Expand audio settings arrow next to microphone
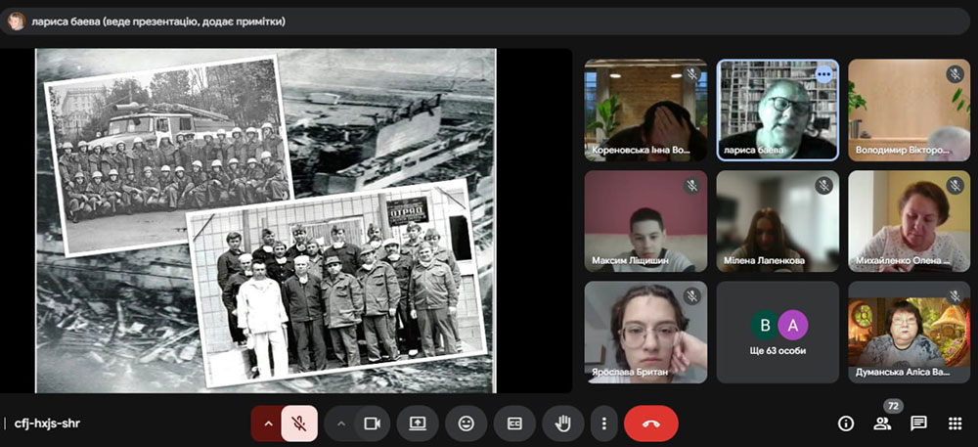 tap(267, 424)
